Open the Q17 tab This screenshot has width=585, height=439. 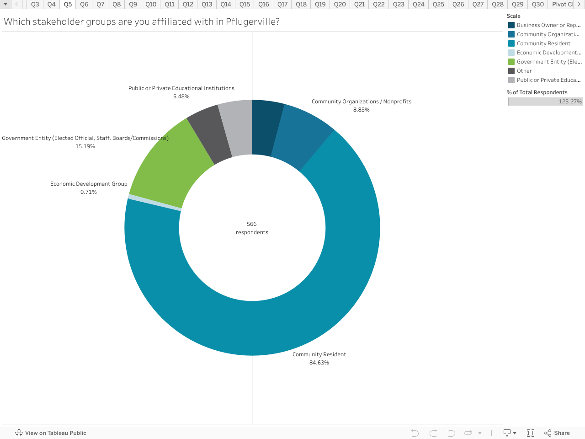pos(282,5)
